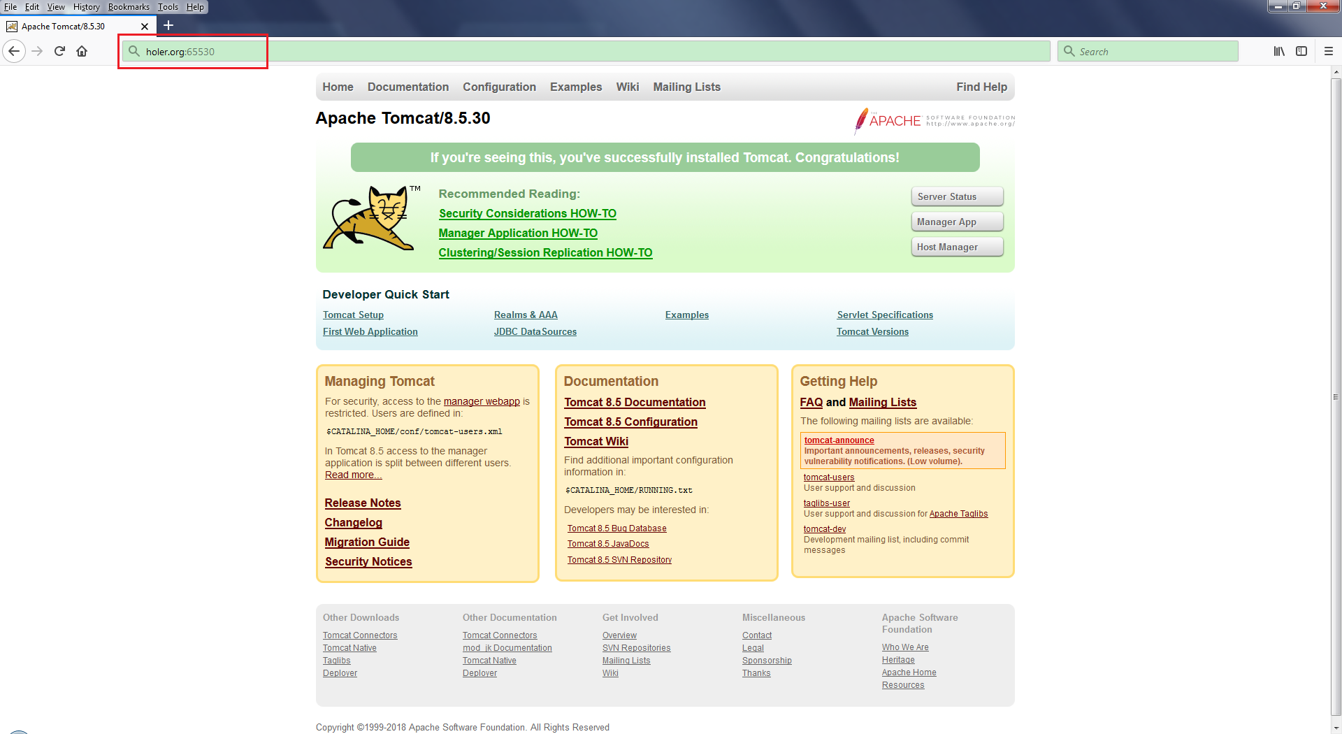Screen dimensions: 1342x734
Task: Click the Server Status button
Action: 957,196
